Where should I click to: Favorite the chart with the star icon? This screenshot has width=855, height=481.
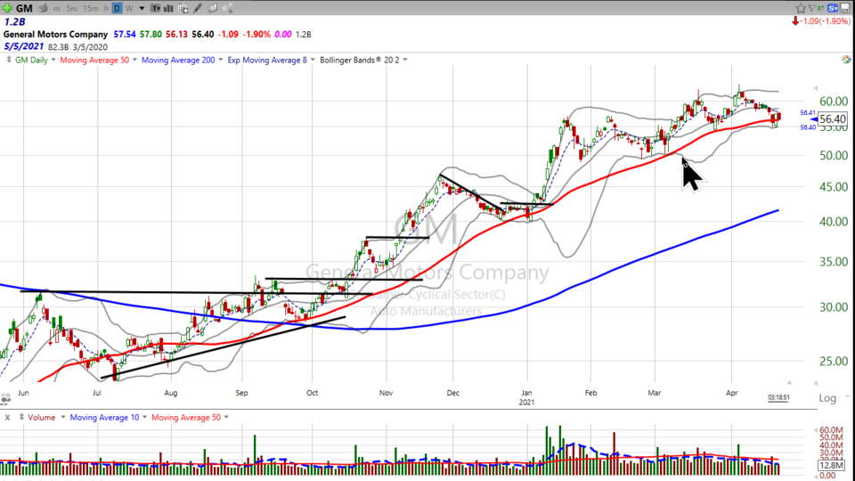[x=801, y=8]
